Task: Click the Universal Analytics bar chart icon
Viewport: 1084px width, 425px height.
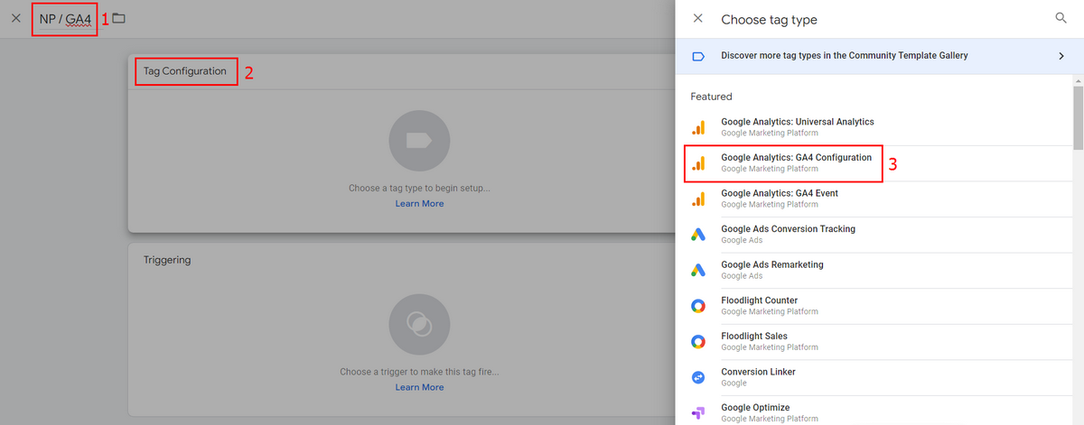Action: tap(697, 127)
